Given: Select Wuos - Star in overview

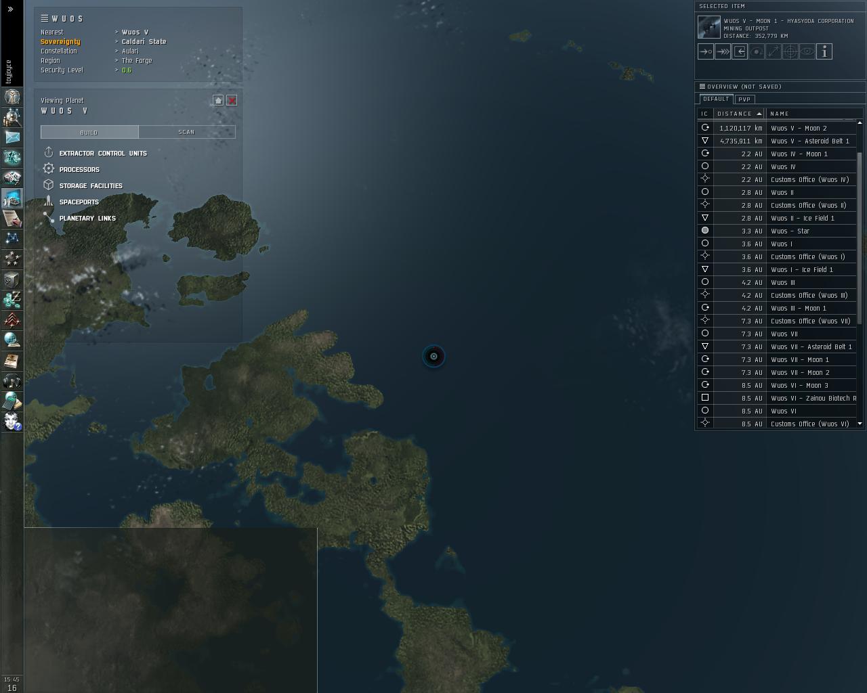Looking at the screenshot, I should 777,231.
